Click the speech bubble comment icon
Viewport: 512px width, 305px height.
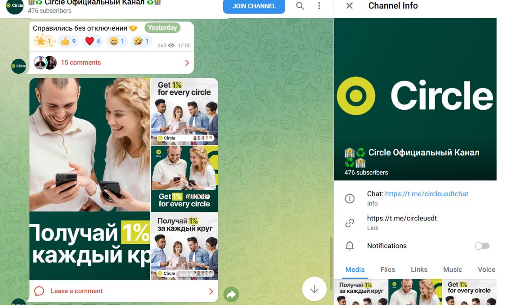click(39, 291)
